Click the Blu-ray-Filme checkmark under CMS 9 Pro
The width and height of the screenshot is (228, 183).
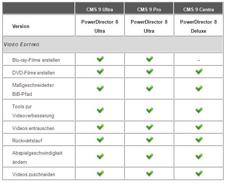tap(150, 59)
